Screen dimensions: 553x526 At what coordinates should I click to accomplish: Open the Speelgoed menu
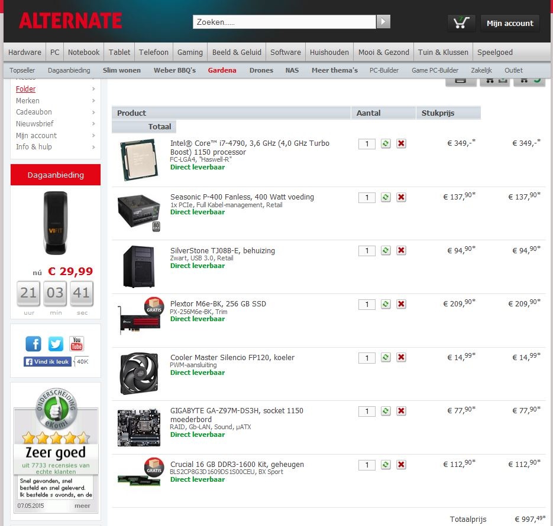[x=495, y=52]
